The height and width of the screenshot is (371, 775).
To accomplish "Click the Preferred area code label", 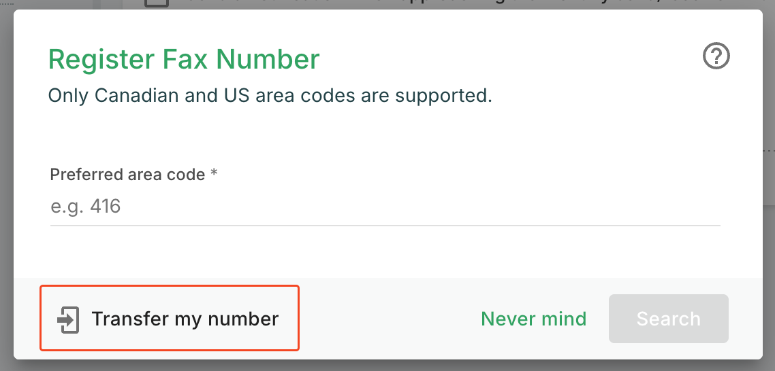I will (127, 175).
